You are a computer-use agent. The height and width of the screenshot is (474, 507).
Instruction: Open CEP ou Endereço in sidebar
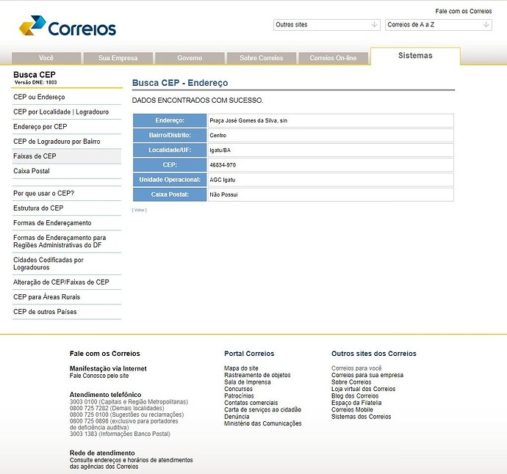(x=39, y=97)
